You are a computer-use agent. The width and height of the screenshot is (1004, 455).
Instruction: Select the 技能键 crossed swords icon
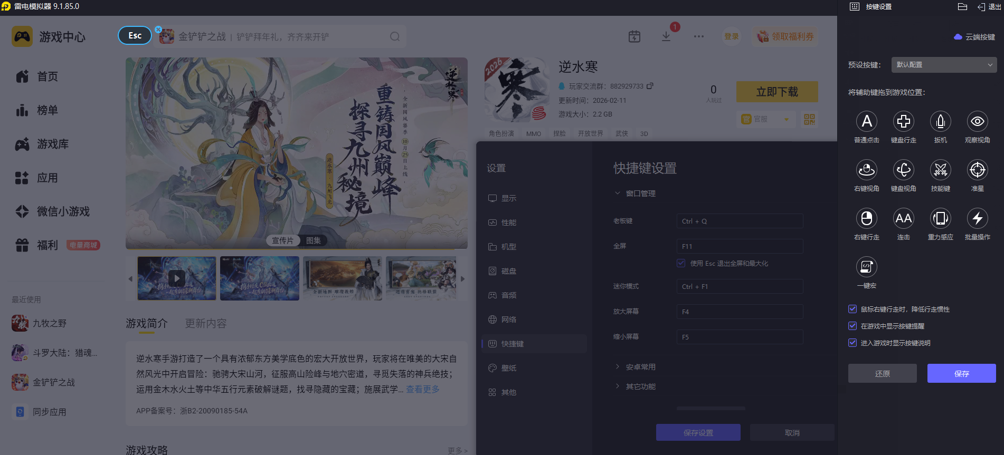pos(940,170)
